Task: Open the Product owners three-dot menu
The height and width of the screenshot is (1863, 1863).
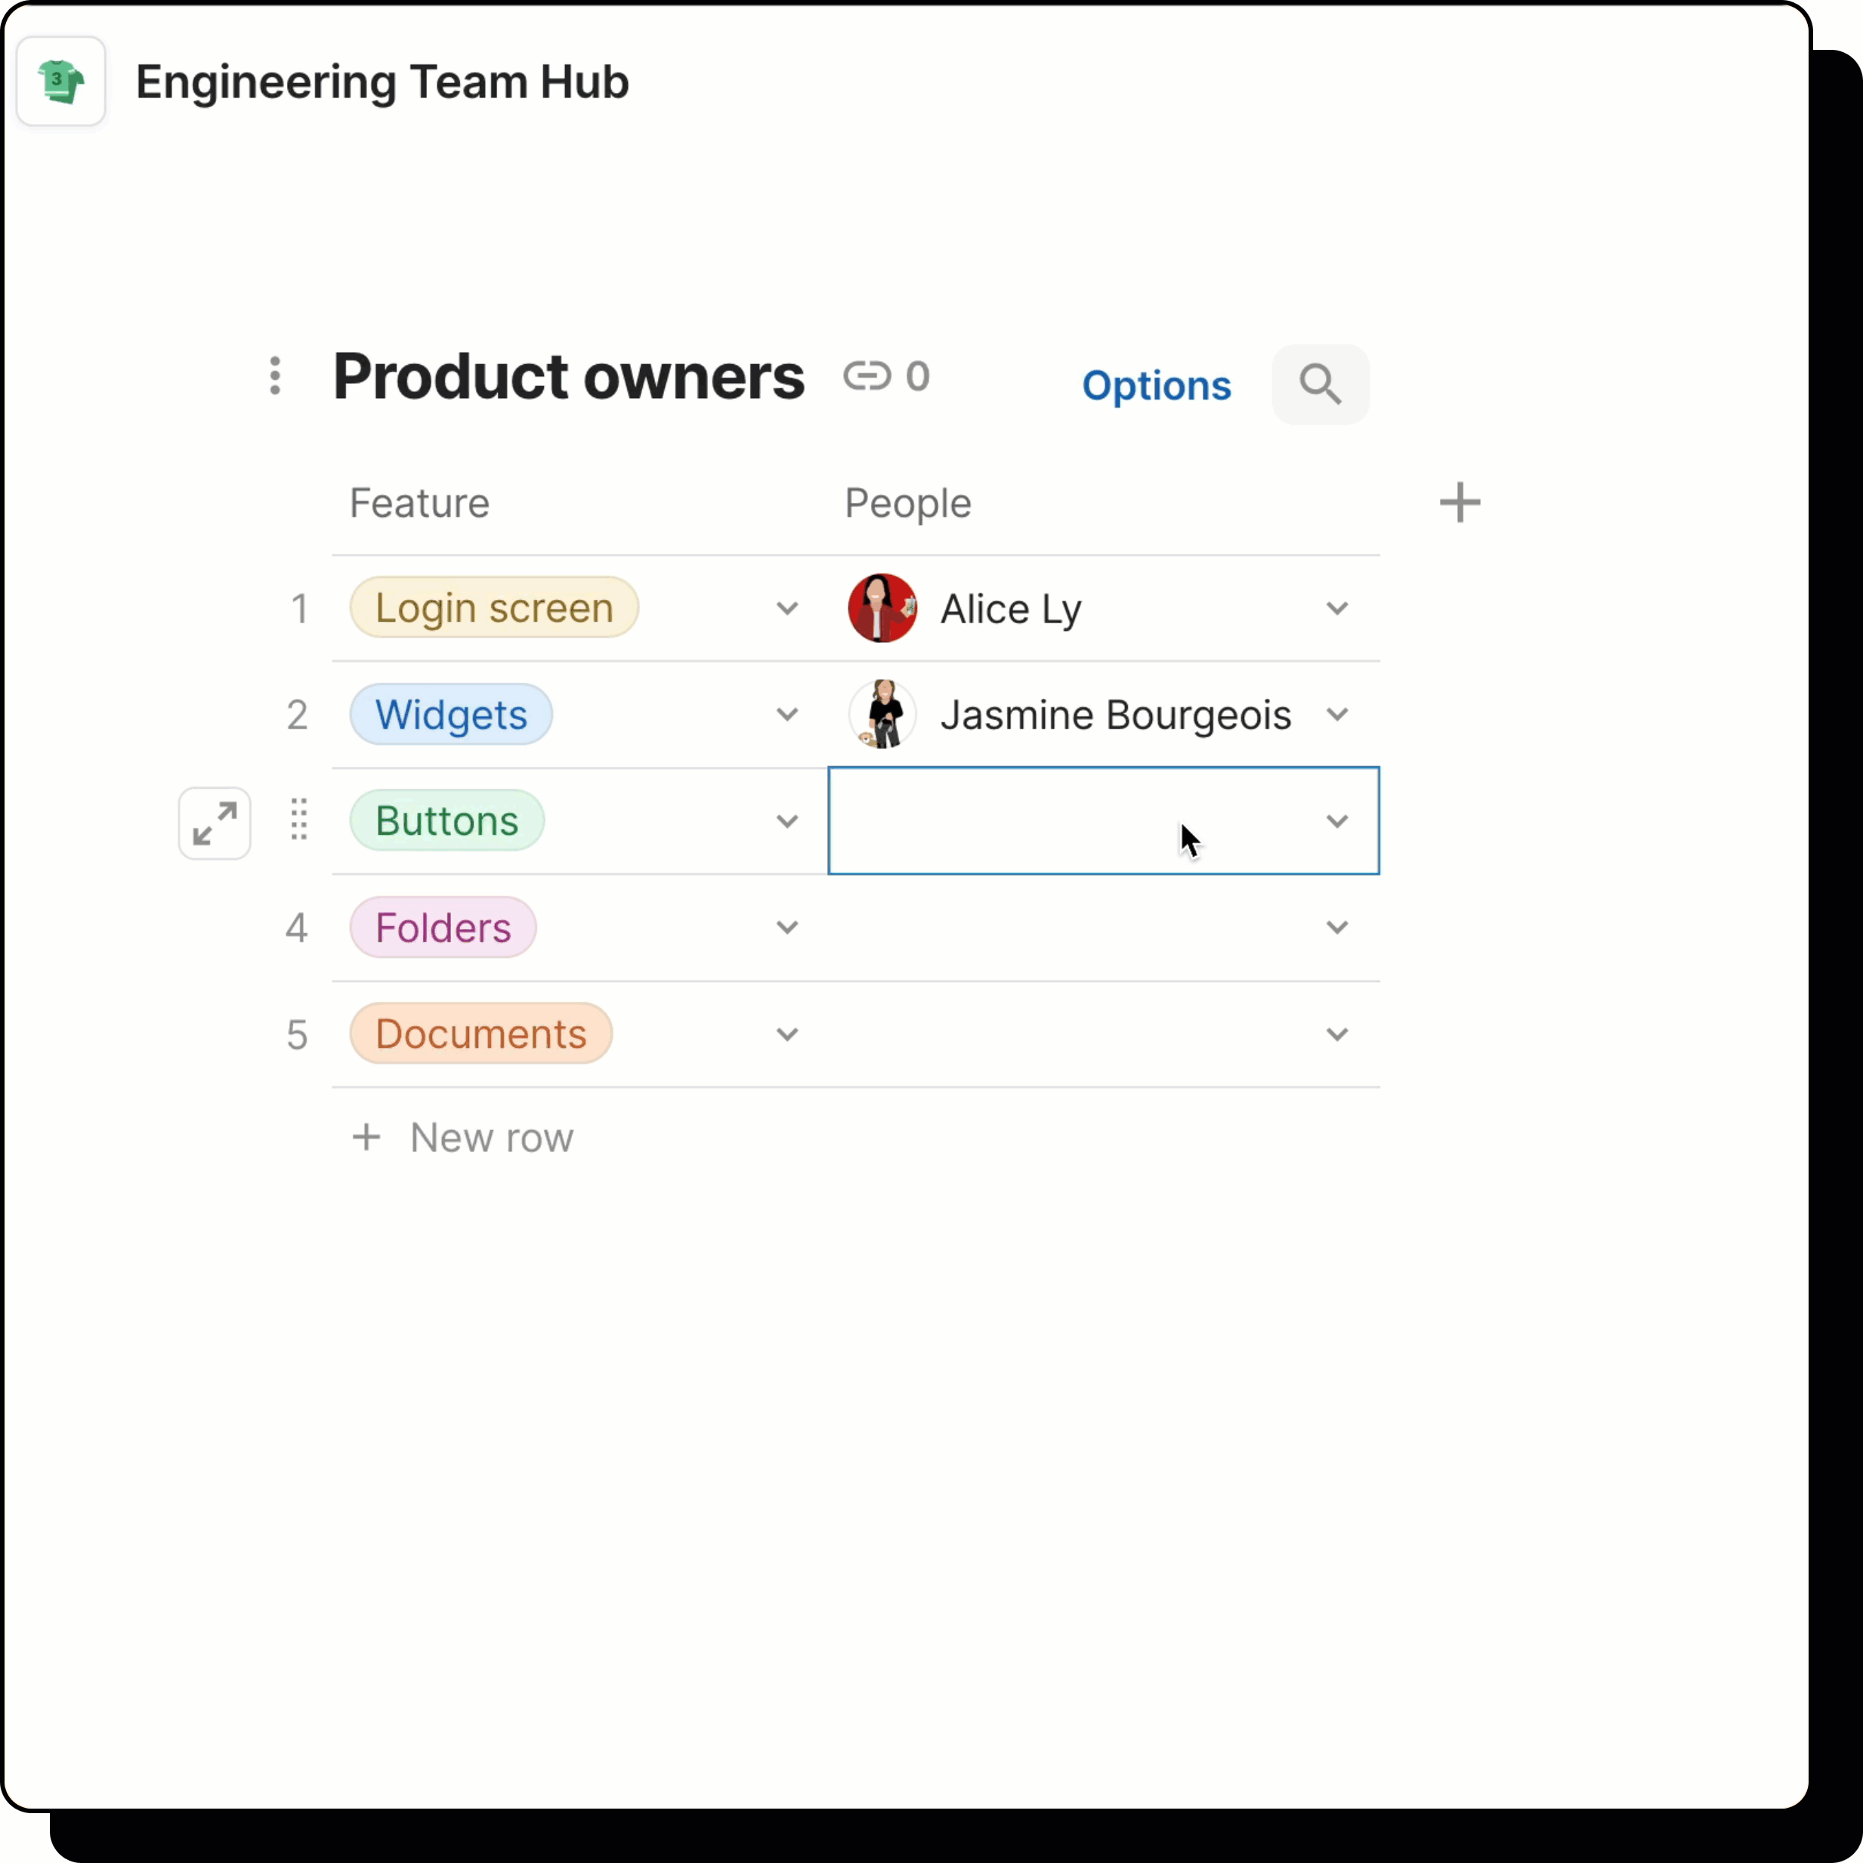Action: (275, 377)
